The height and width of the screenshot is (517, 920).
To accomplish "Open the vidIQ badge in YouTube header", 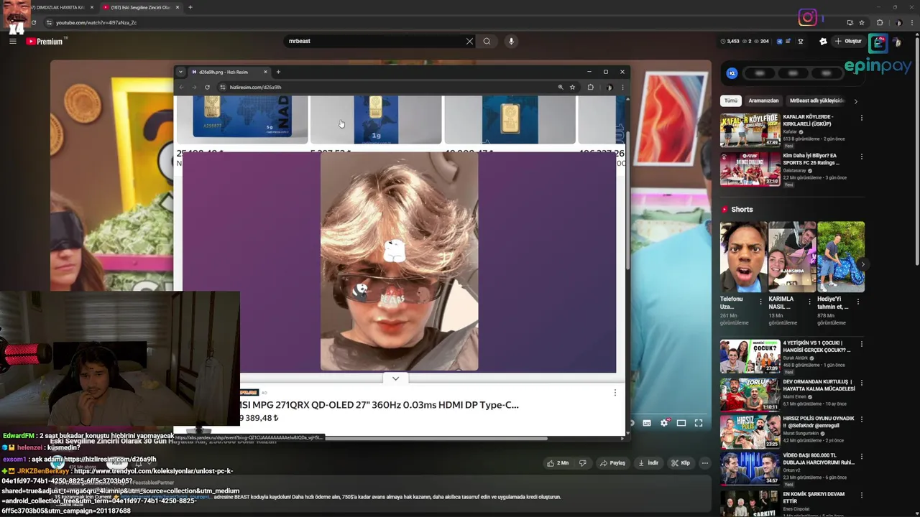I will point(779,41).
